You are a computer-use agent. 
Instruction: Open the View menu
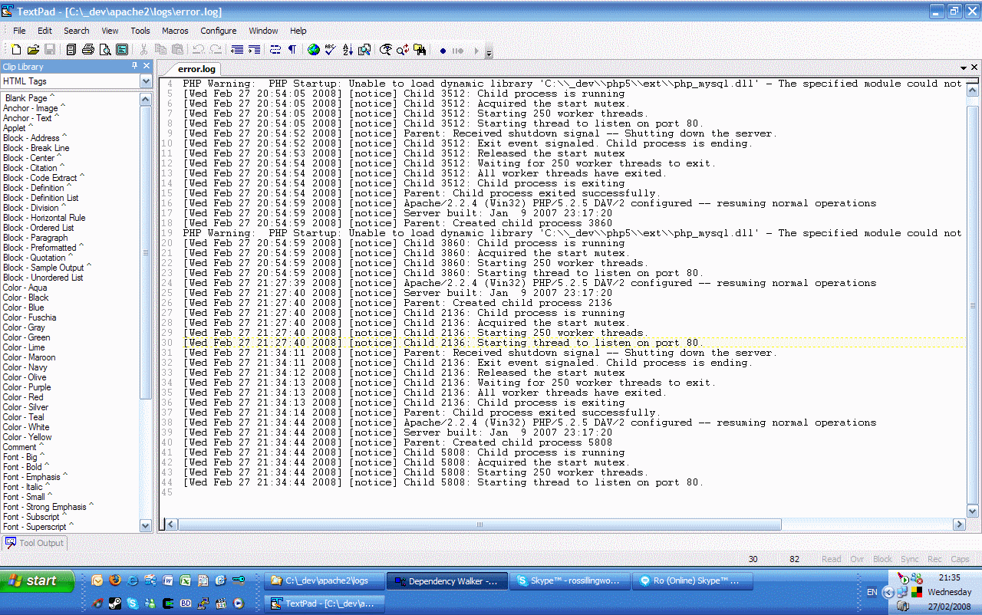click(x=110, y=31)
